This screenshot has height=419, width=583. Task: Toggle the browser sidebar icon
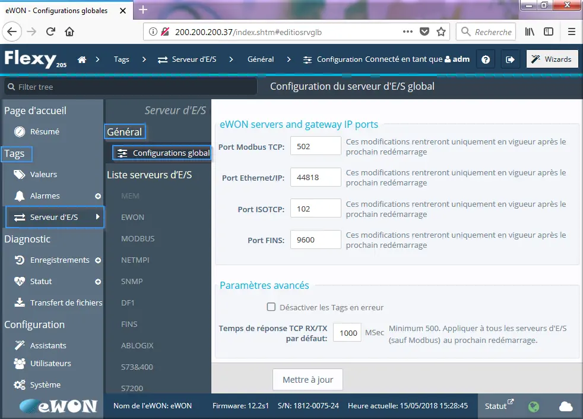coord(549,31)
